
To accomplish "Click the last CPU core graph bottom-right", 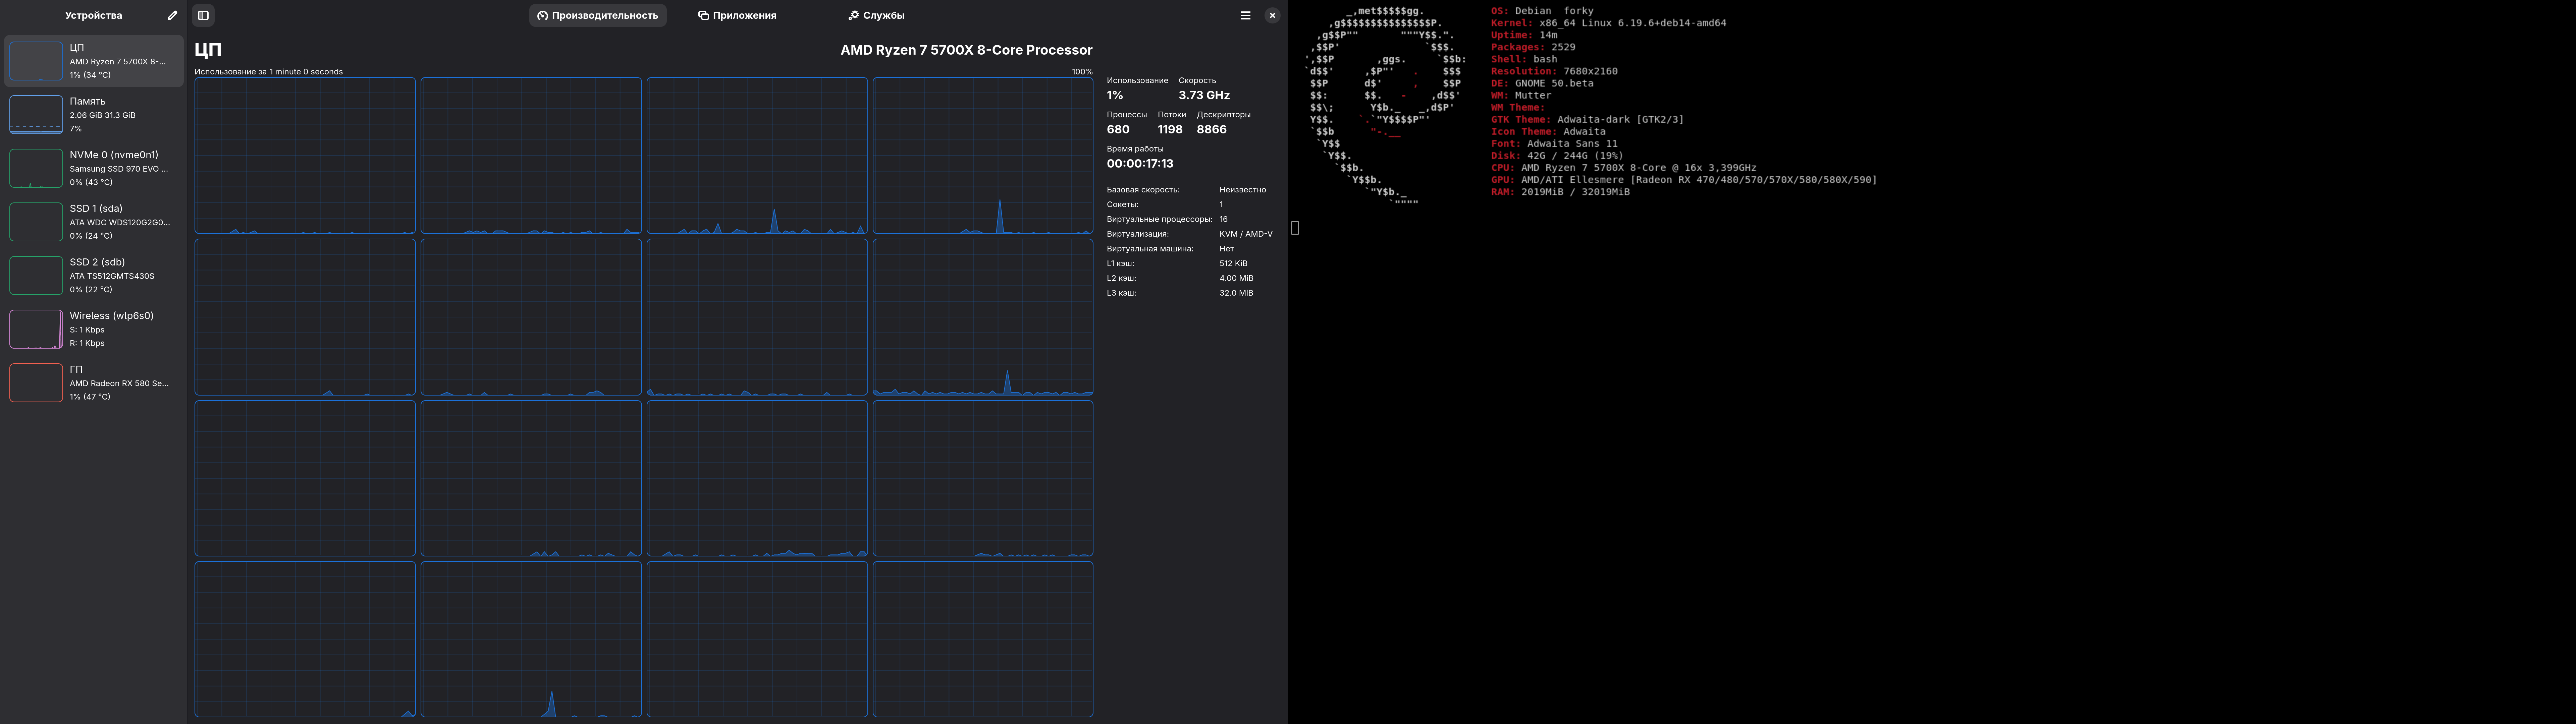I will [x=983, y=639].
